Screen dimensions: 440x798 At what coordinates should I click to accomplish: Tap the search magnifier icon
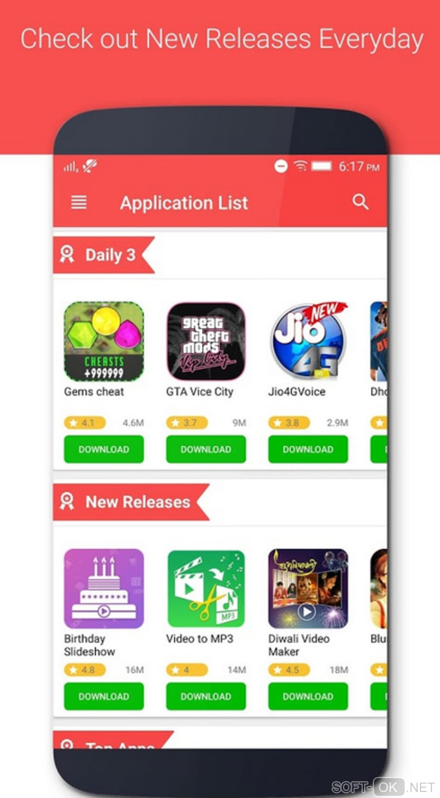(x=360, y=202)
